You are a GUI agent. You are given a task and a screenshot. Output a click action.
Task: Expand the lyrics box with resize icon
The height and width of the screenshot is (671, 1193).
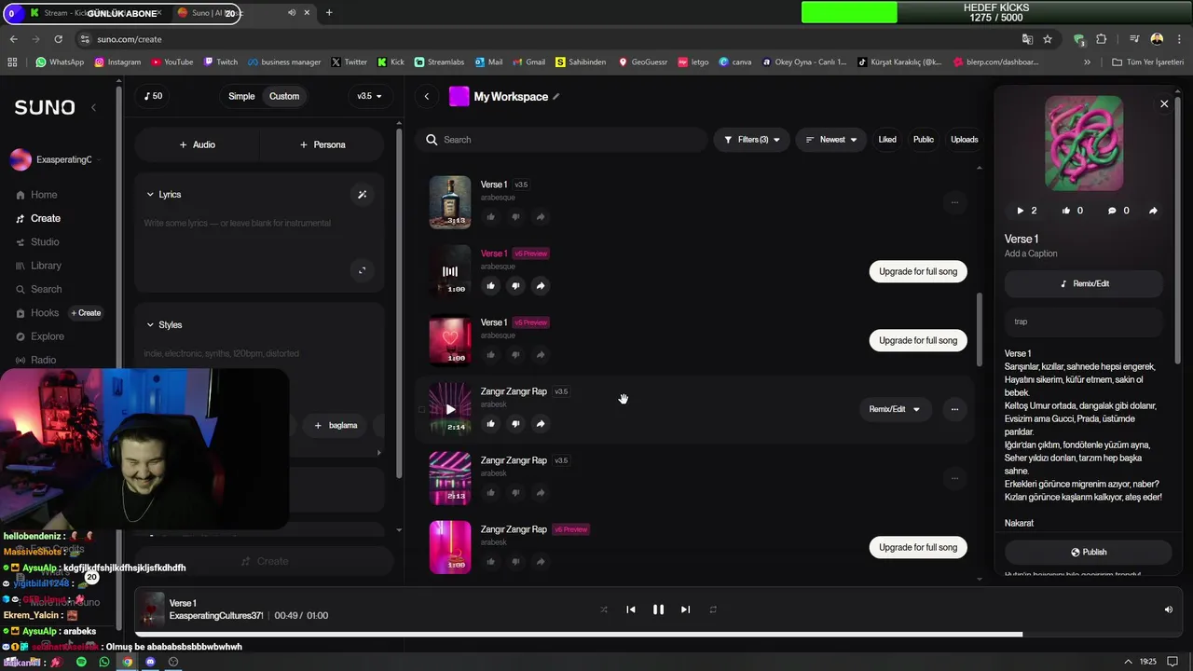[362, 271]
